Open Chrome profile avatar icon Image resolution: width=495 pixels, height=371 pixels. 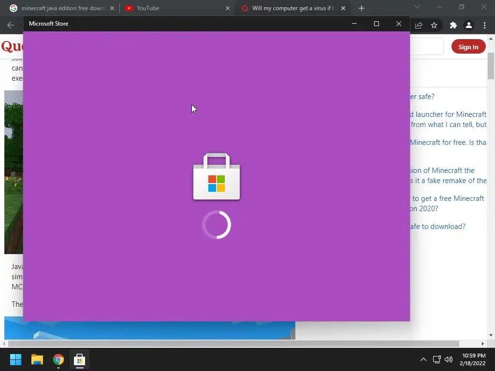469,25
